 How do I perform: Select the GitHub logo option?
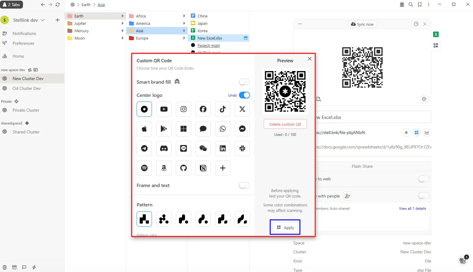(x=183, y=168)
